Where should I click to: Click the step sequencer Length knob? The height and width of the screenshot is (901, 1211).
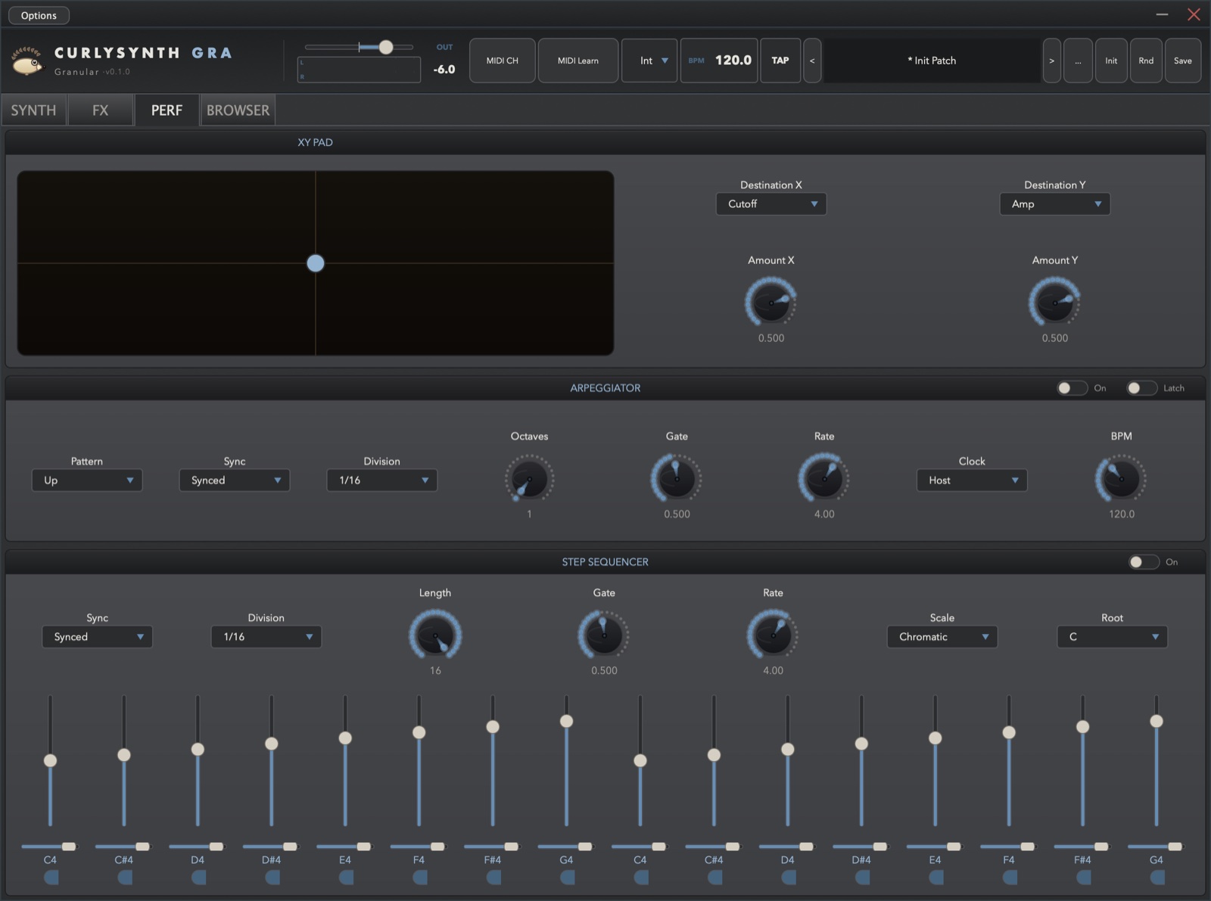pyautogui.click(x=435, y=635)
